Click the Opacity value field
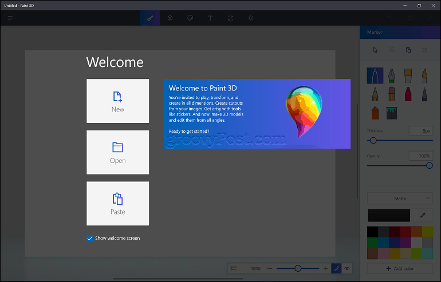Screen dimensions: 441x282 coord(421,156)
